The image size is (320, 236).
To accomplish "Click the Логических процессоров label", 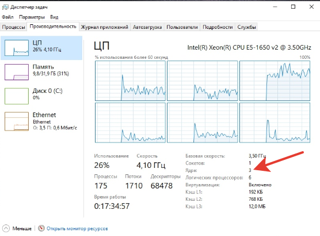I will coord(214,178).
